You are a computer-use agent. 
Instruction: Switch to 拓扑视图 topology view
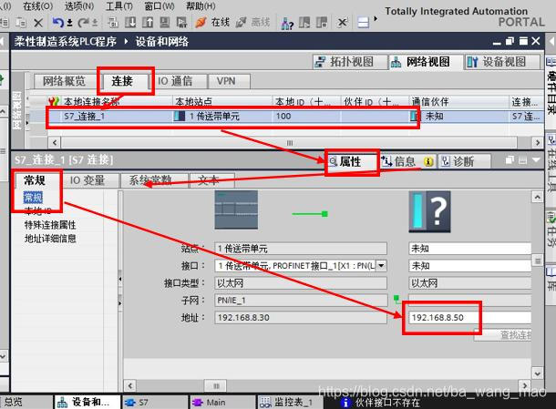pyautogui.click(x=349, y=62)
